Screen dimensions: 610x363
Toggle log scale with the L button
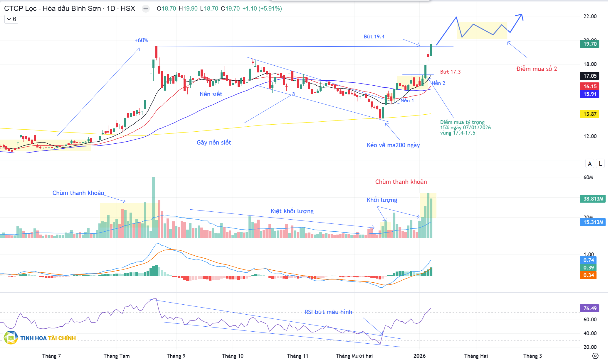[x=600, y=164]
